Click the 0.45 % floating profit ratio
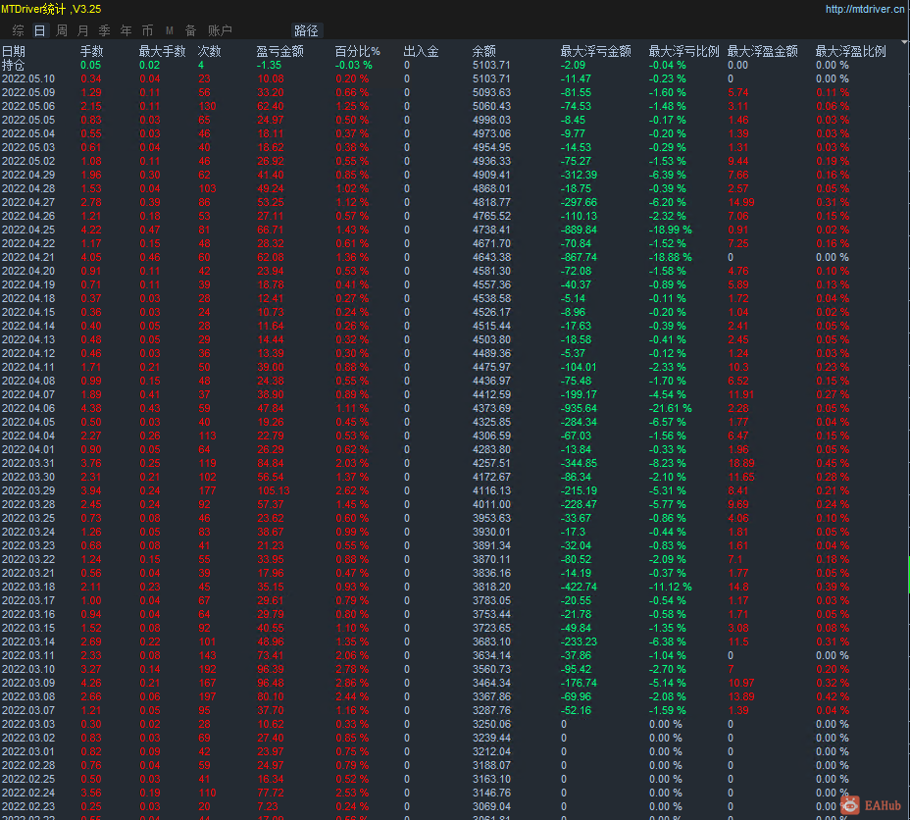910x820 pixels. 833,463
